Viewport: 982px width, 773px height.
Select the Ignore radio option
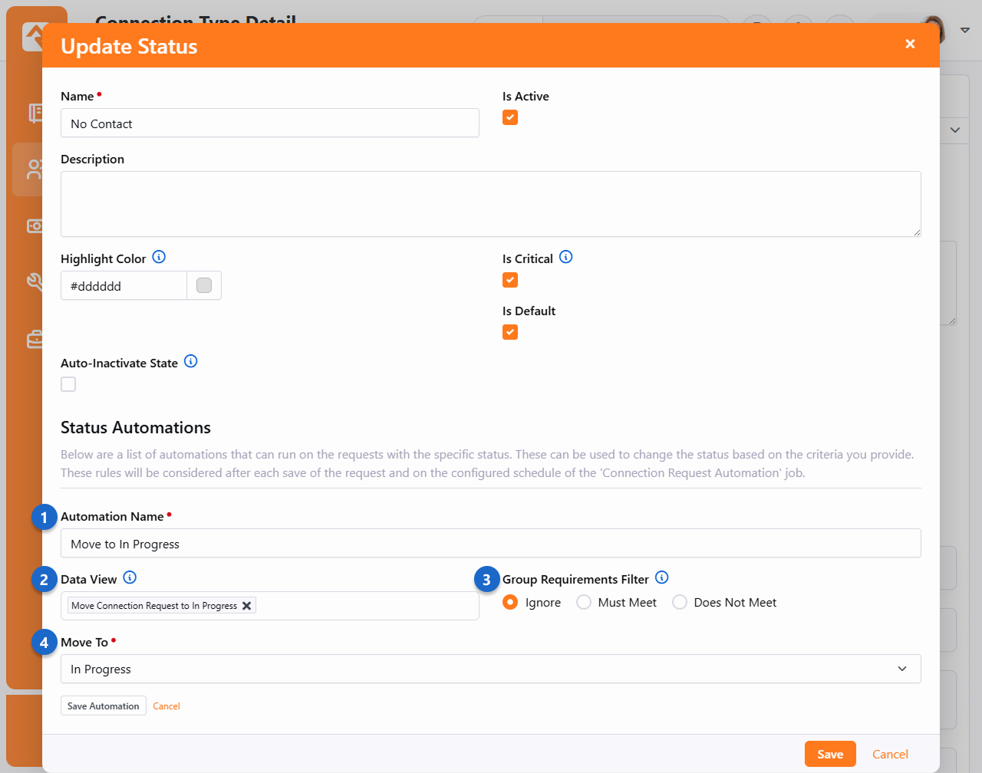click(x=510, y=603)
